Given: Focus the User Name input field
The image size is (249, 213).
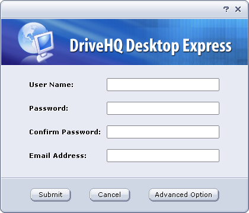Looking at the screenshot, I should [163, 85].
